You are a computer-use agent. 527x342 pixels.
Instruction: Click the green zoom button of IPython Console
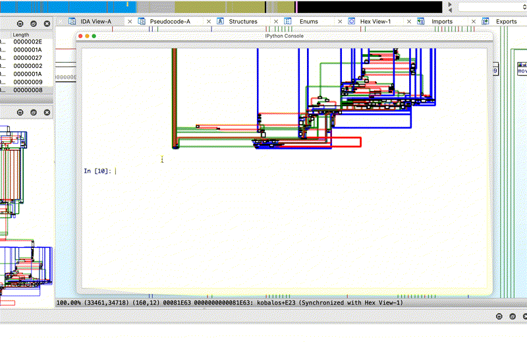(x=94, y=36)
